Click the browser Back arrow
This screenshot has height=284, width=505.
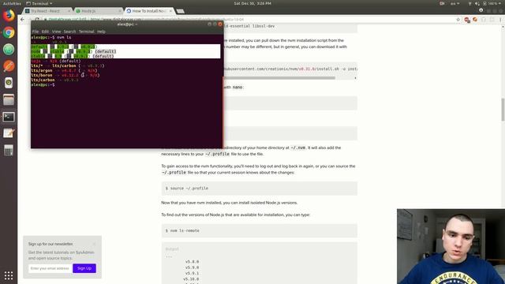click(22, 20)
